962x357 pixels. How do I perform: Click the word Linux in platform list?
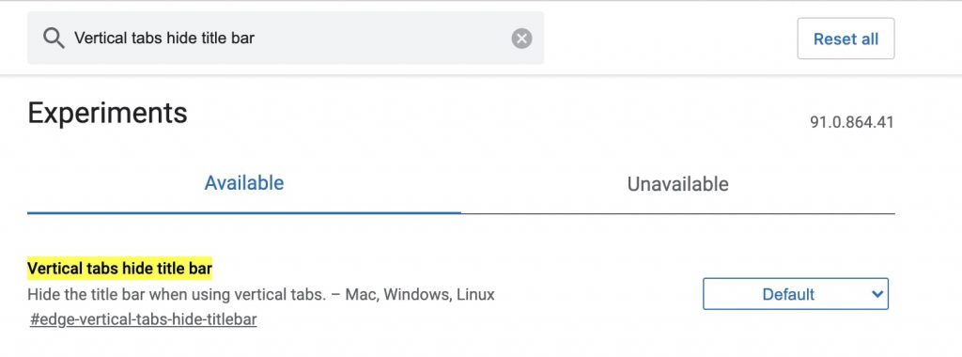coord(474,294)
